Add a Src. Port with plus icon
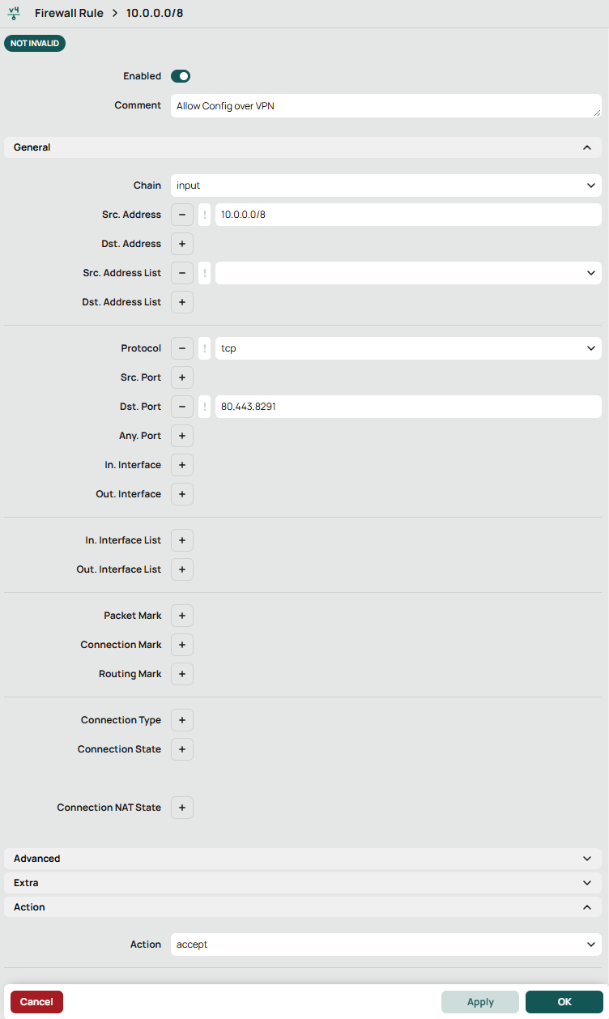 tap(181, 377)
